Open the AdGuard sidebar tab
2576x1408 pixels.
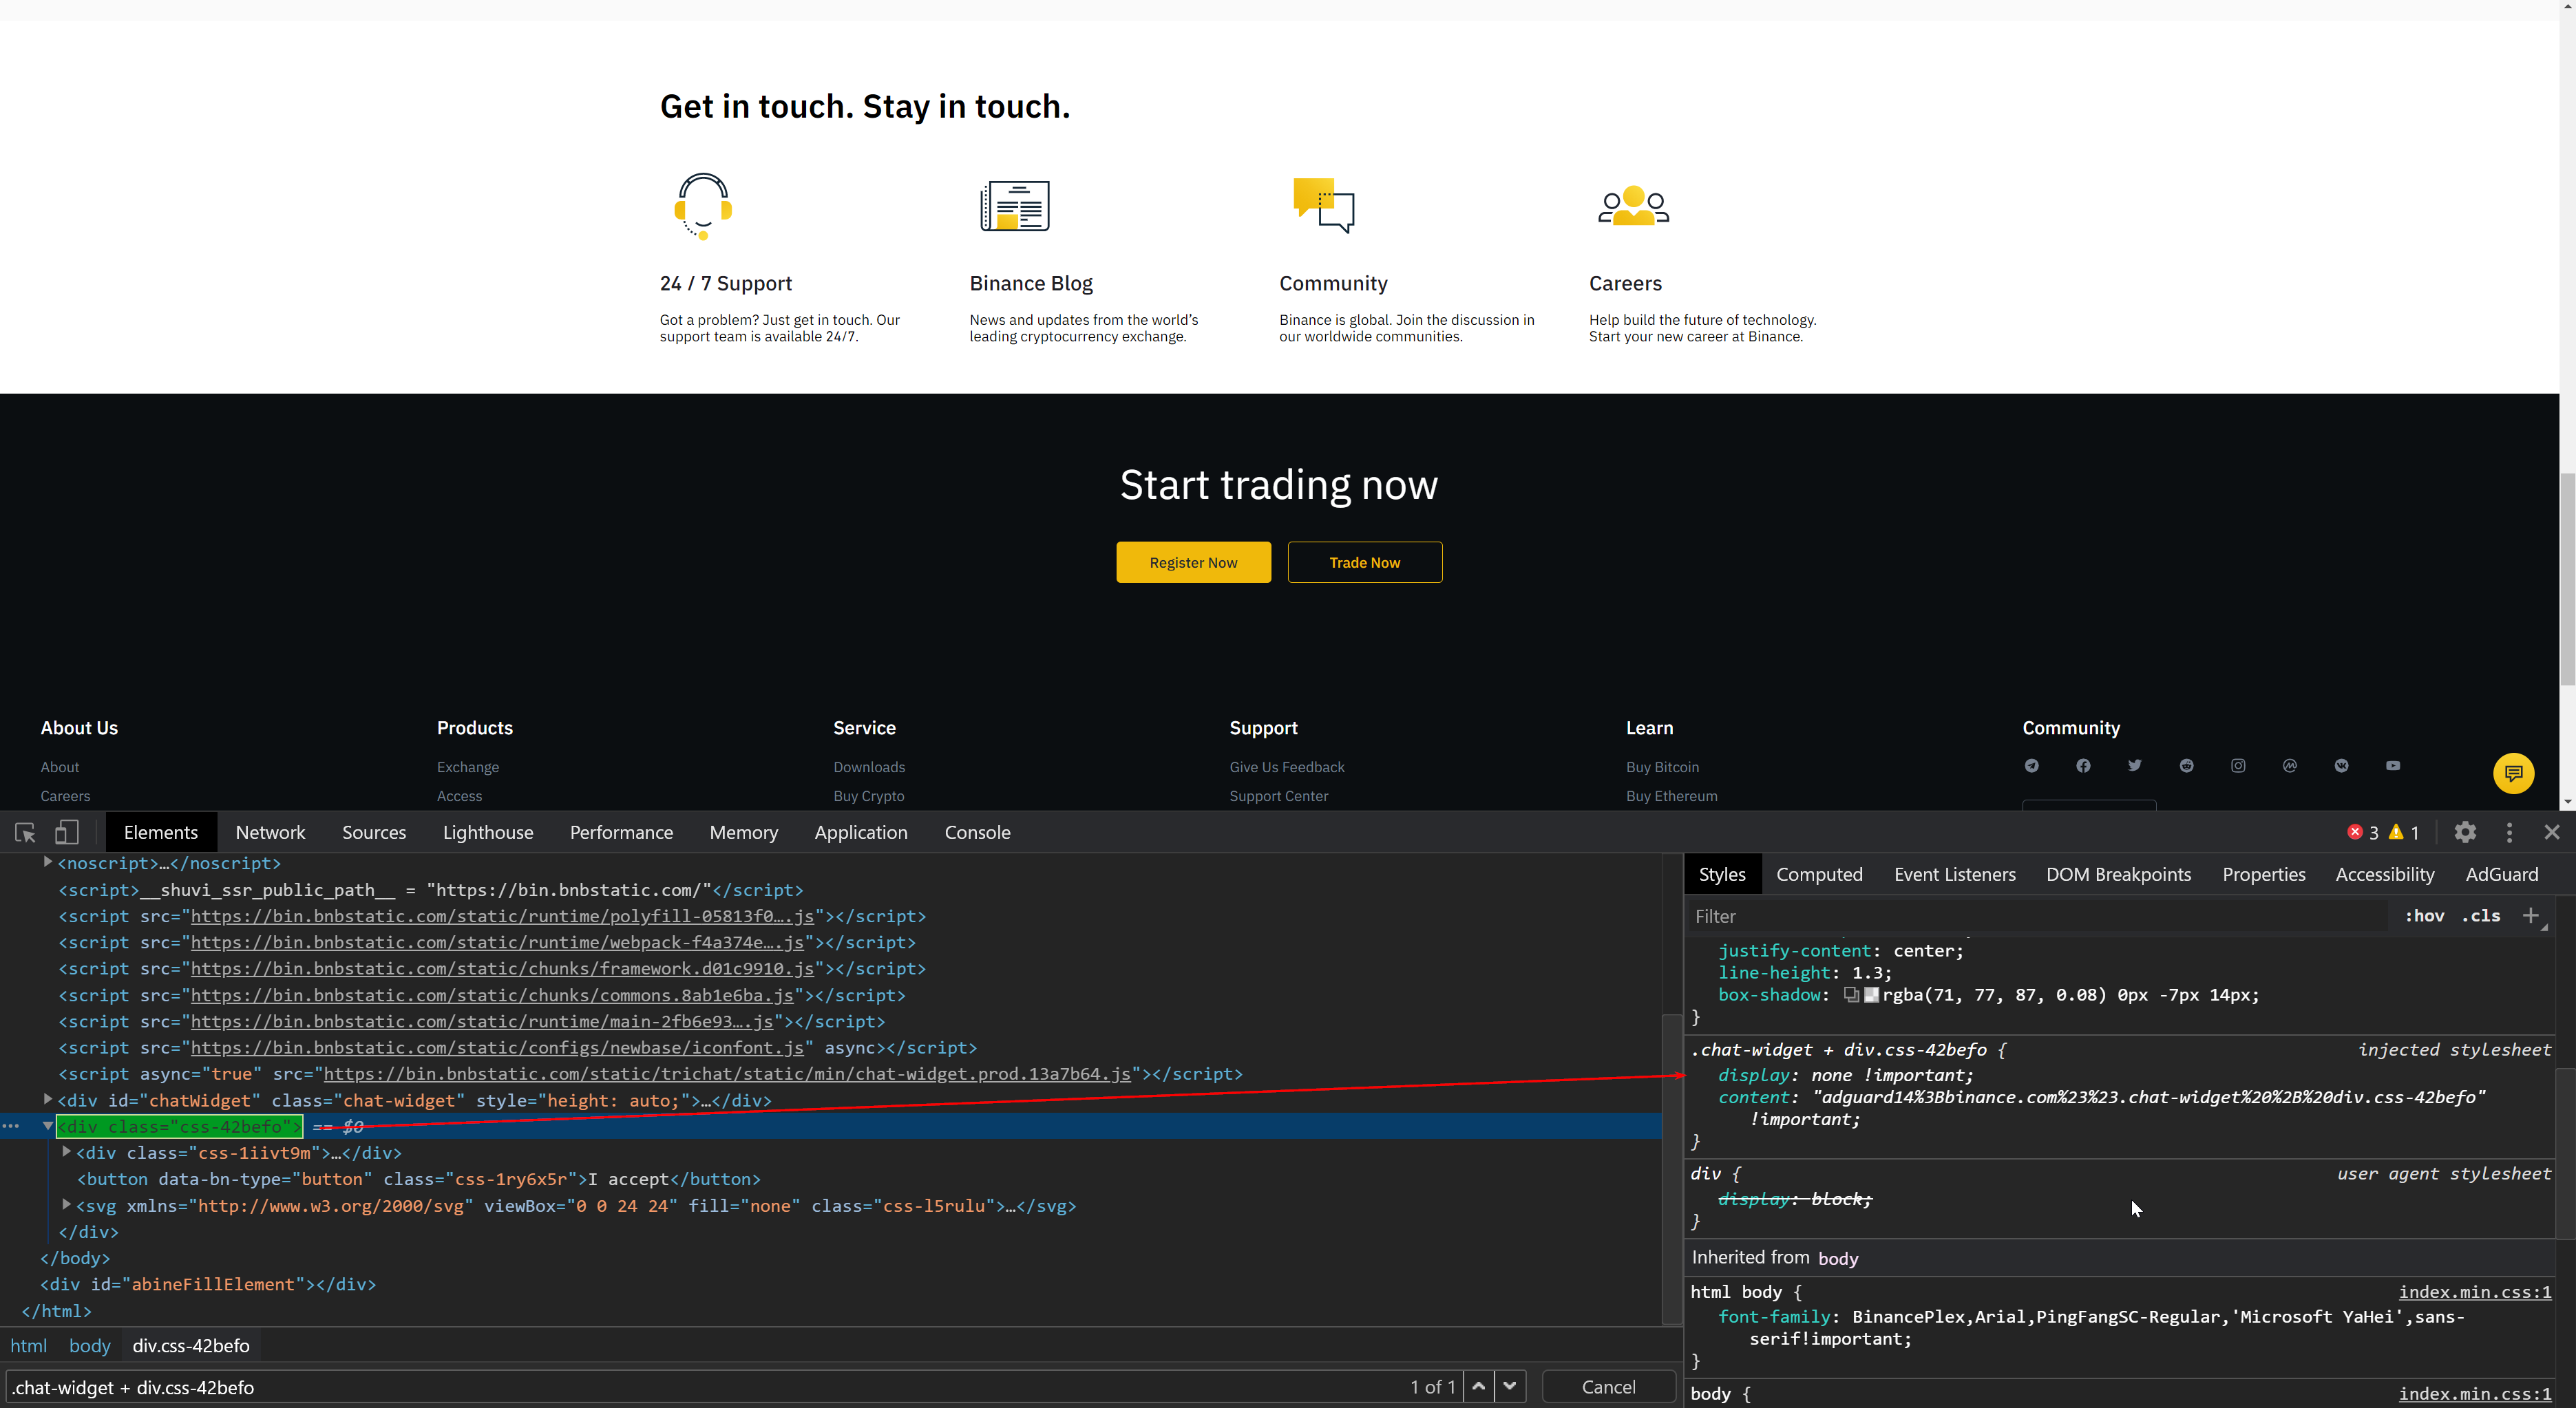pos(2501,874)
